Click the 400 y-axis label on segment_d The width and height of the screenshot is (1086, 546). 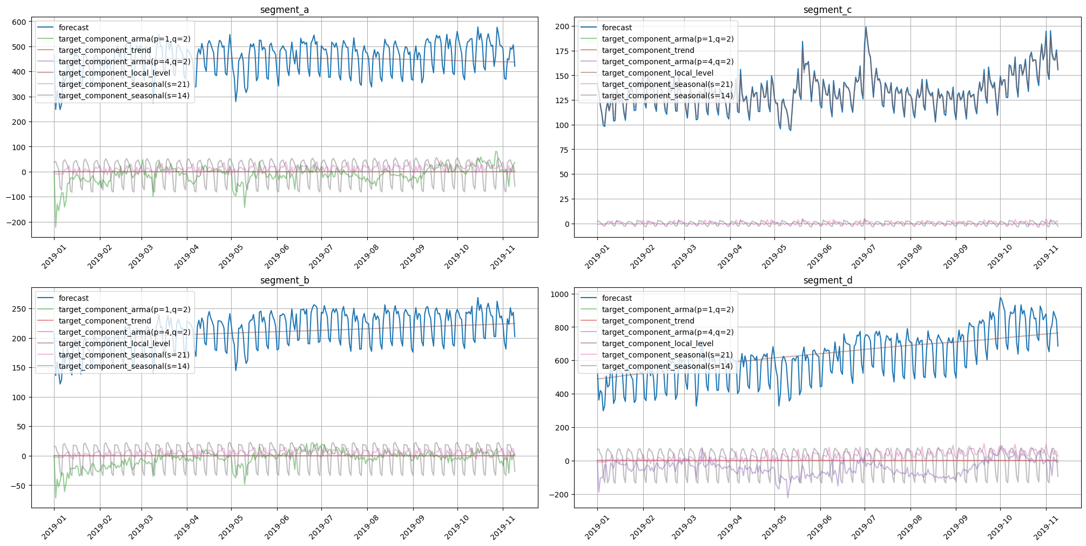(562, 394)
